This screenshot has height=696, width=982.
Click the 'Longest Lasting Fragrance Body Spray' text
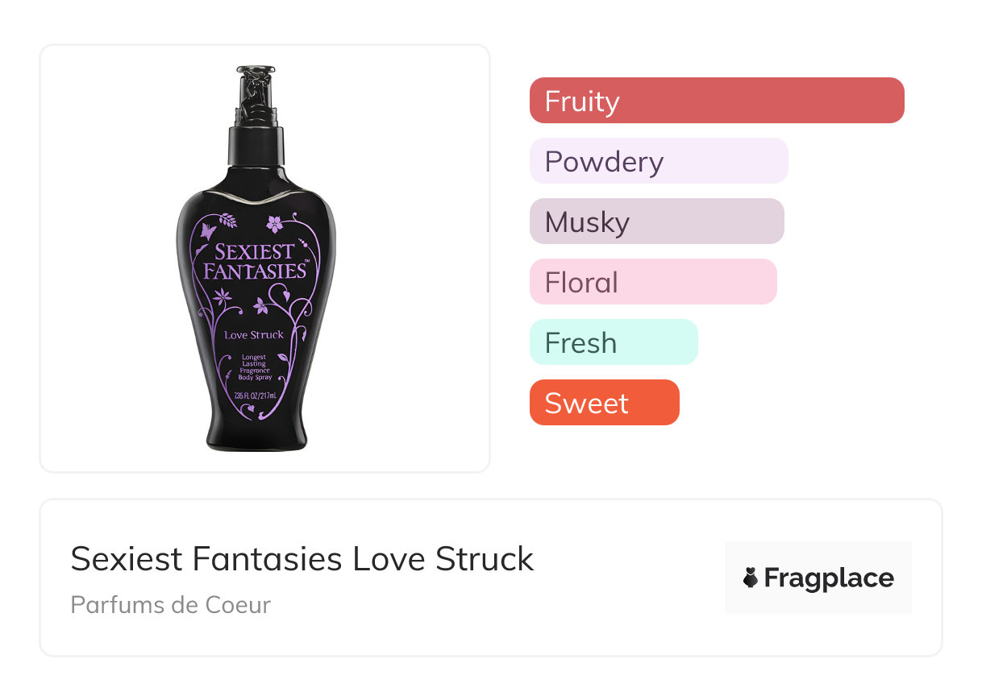point(254,367)
